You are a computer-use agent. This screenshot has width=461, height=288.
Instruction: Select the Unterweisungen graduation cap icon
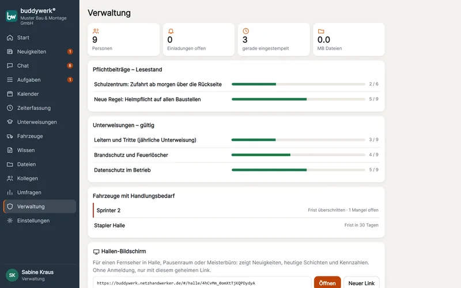coord(10,122)
